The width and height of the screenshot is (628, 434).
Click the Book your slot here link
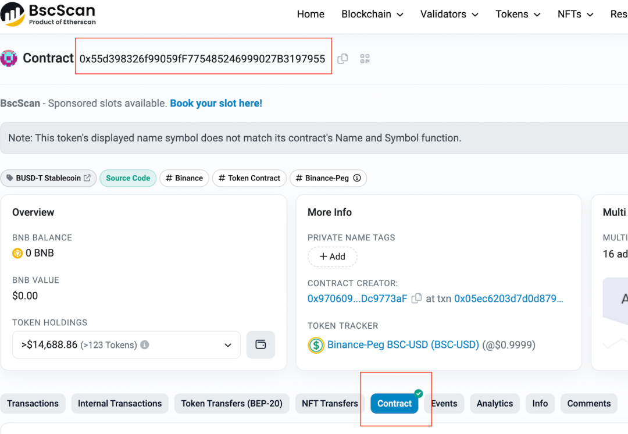(216, 103)
